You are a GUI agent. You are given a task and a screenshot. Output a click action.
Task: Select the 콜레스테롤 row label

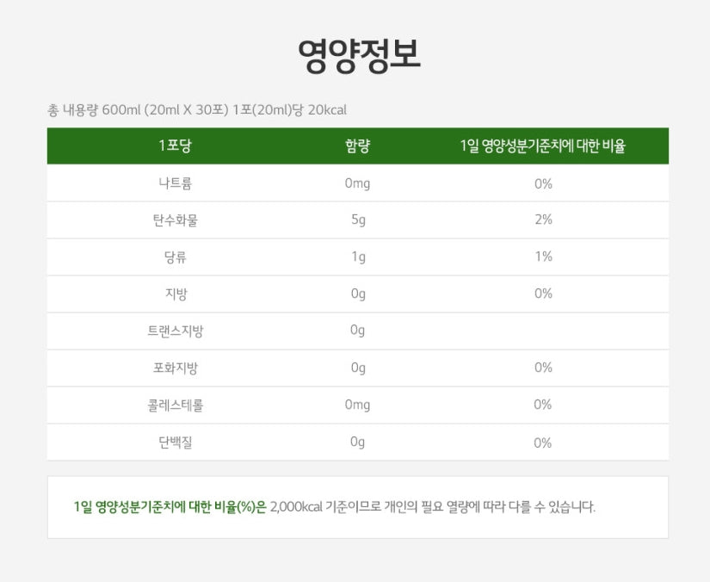175,405
